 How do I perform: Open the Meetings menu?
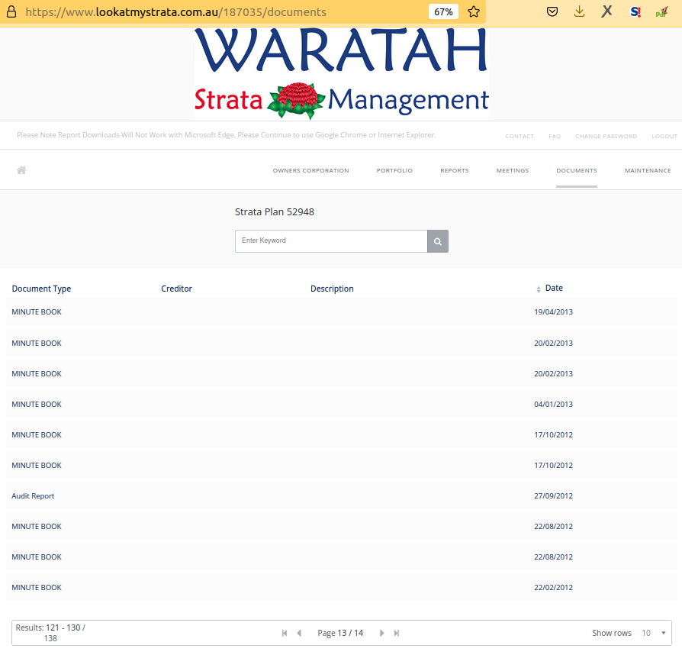[513, 170]
